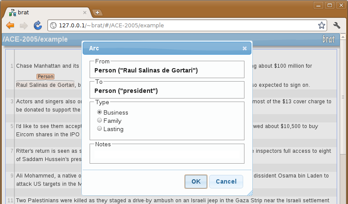Click the /ACE-2005/example document path header
This screenshot has height=204, width=348.
(x=36, y=39)
